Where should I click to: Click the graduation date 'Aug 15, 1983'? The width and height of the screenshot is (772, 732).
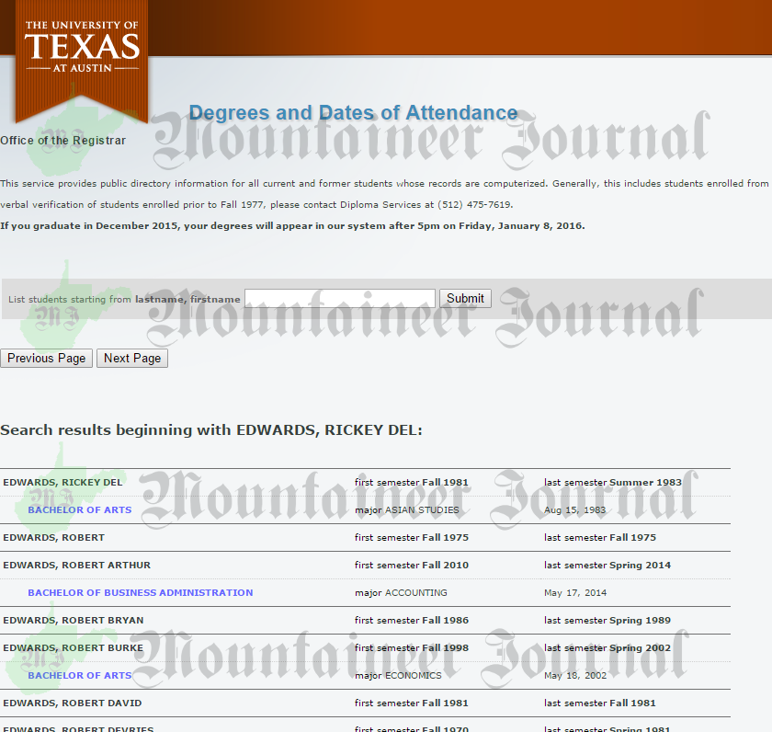pyautogui.click(x=575, y=509)
